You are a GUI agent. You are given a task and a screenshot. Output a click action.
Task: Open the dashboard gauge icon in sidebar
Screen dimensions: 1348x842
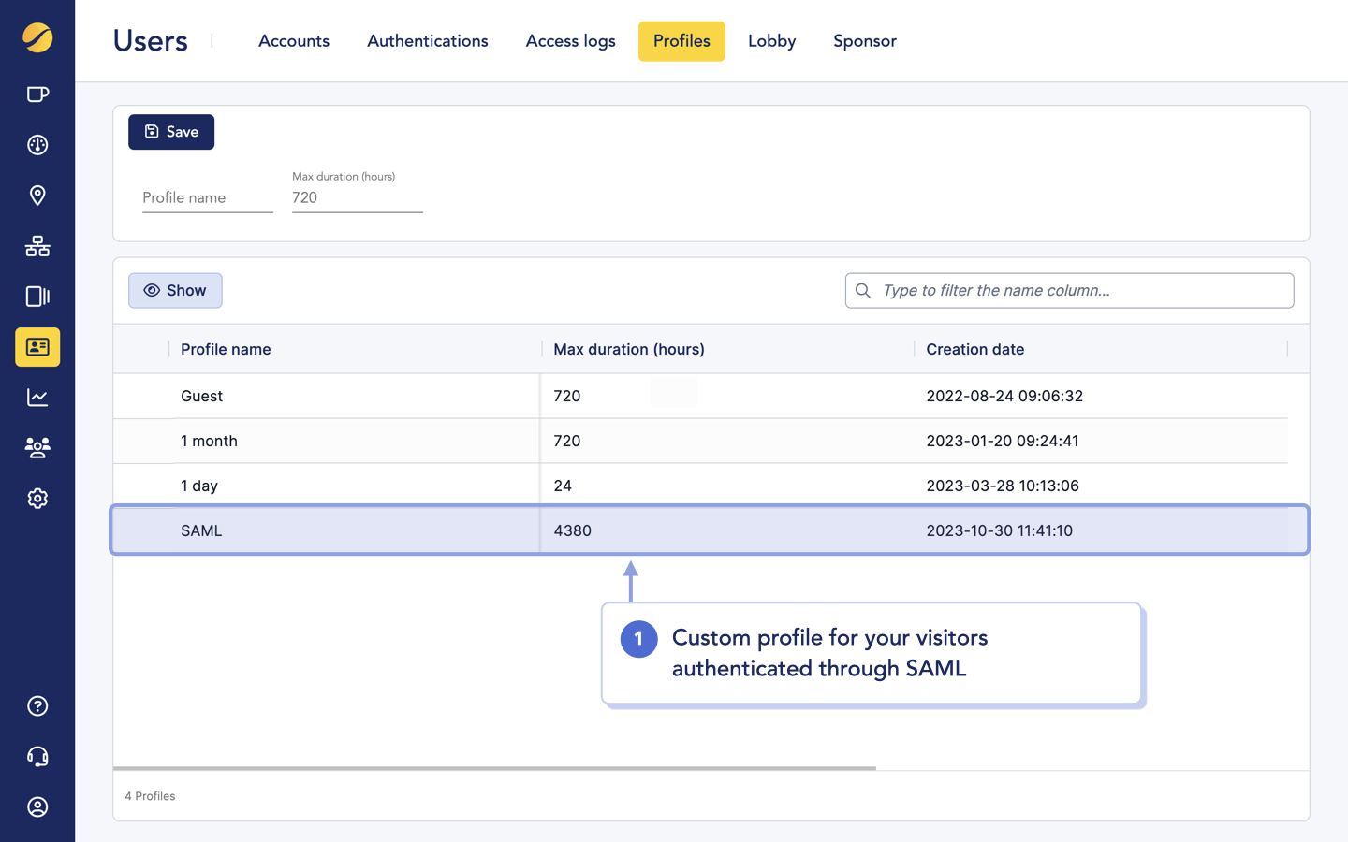coord(37,145)
